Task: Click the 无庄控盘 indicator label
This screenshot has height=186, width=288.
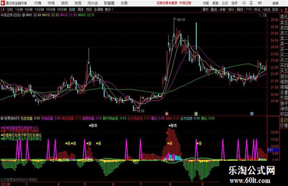Action: click(x=27, y=118)
